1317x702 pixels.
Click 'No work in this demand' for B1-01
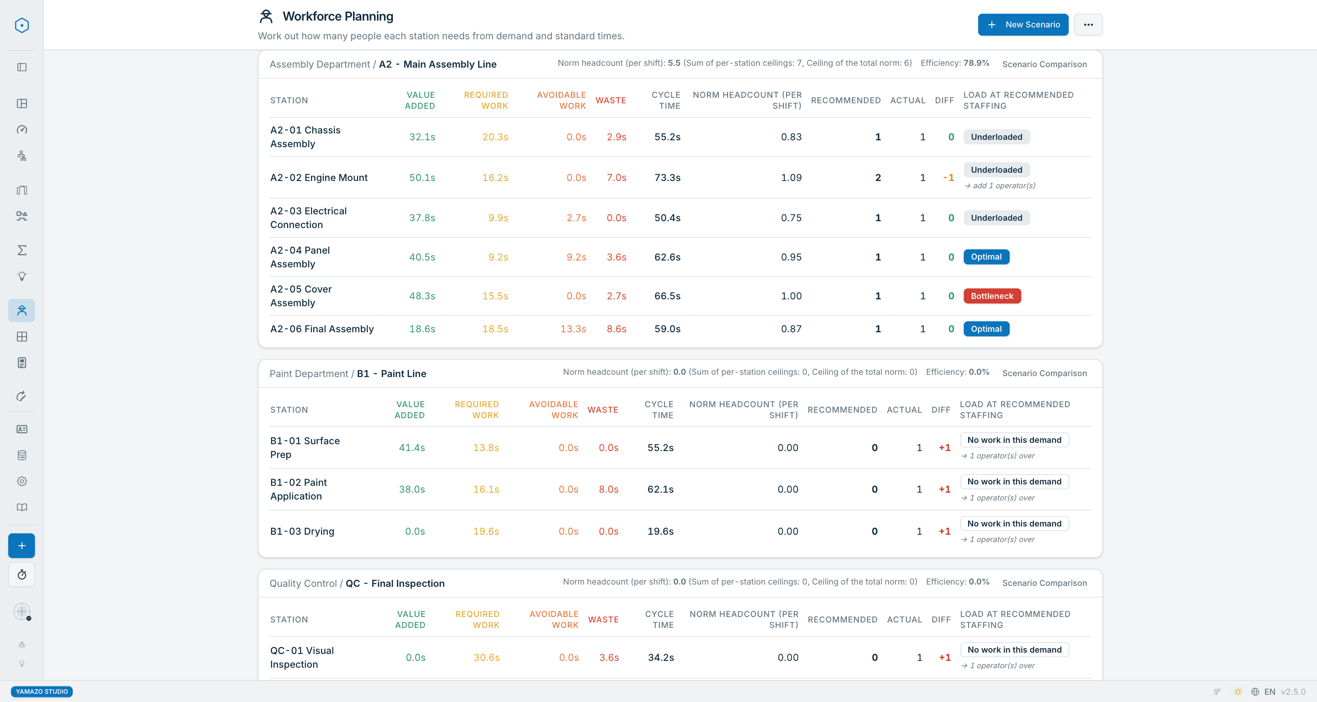tap(1014, 439)
